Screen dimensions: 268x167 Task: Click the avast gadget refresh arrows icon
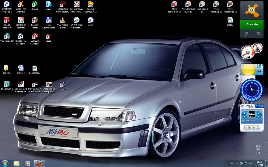tap(258, 34)
